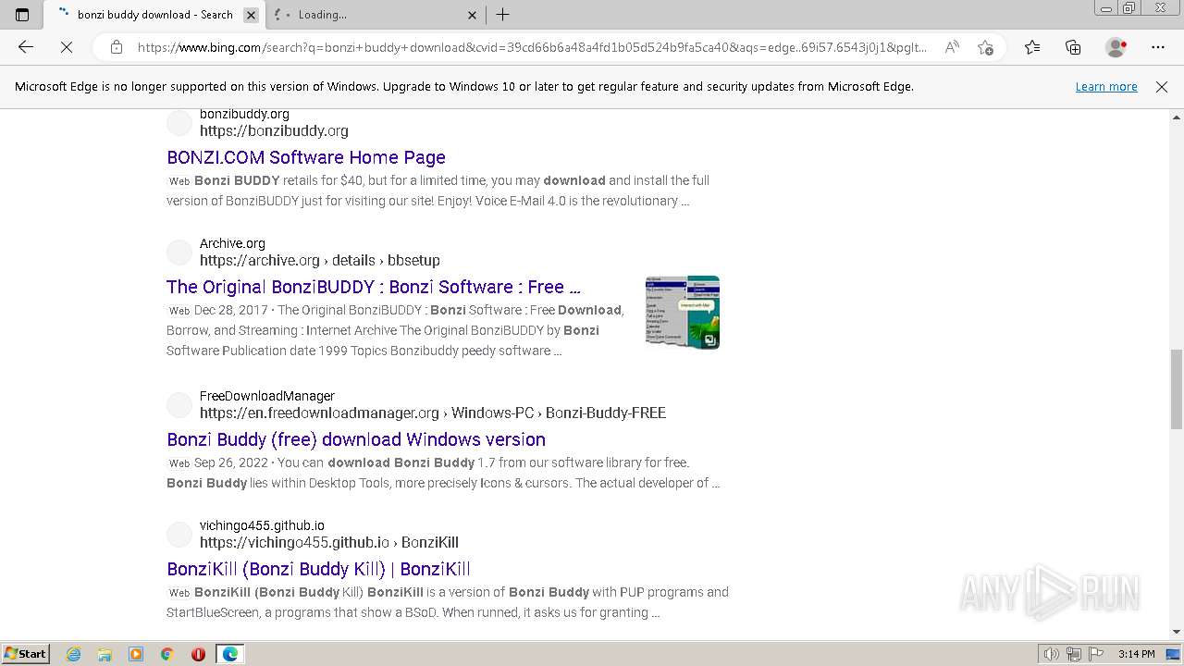View site information lock icon
Screen dimensions: 1184x666
117,47
